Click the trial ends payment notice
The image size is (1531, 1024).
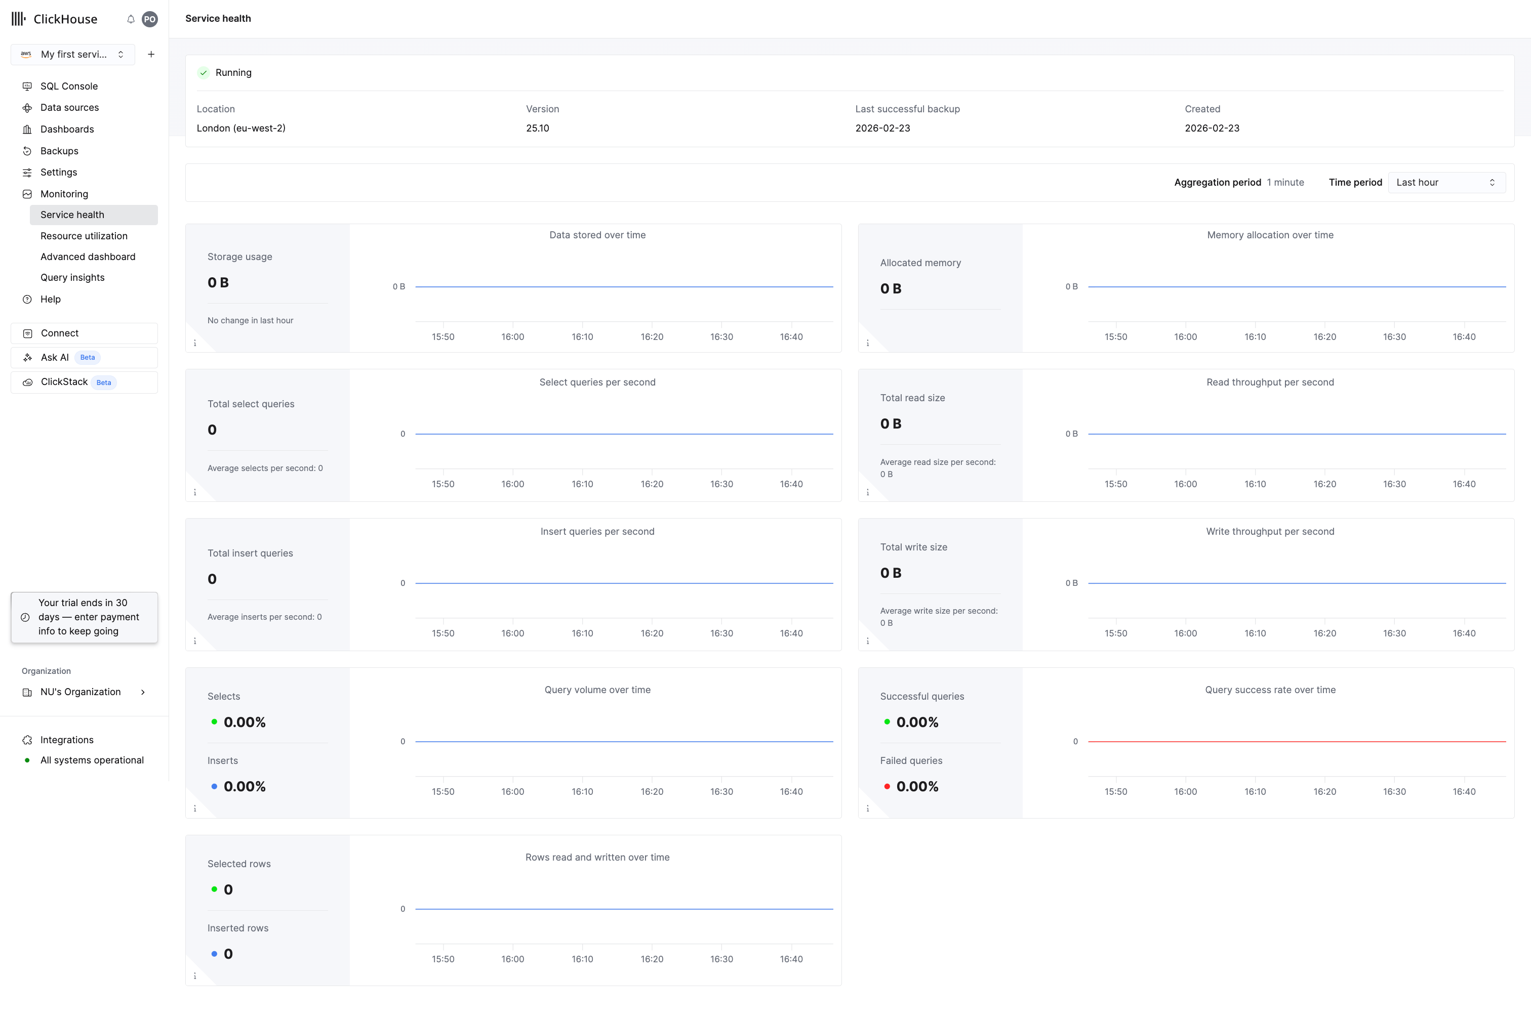[x=84, y=617]
